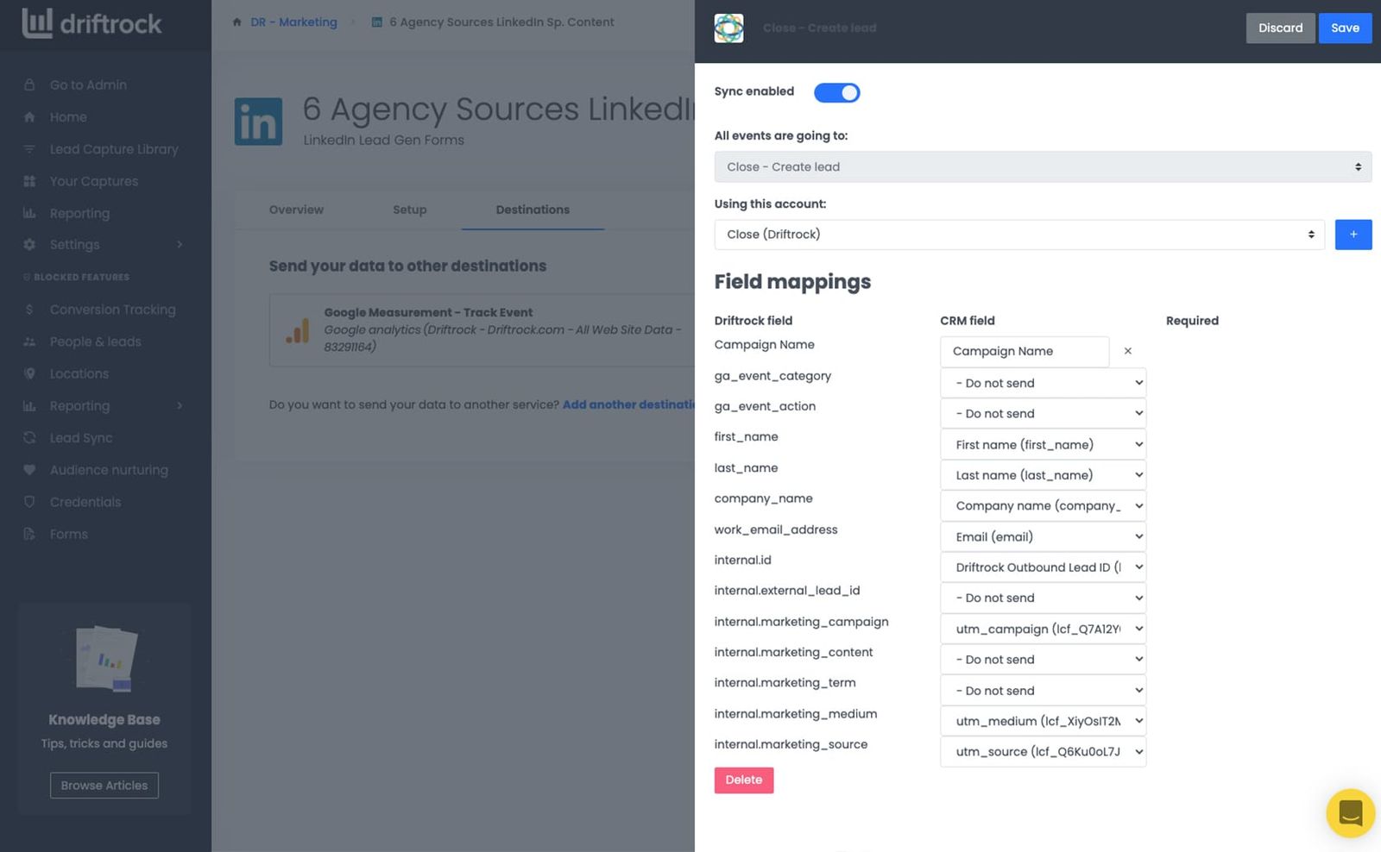Click the Browse Articles button
1381x852 pixels.
[104, 786]
